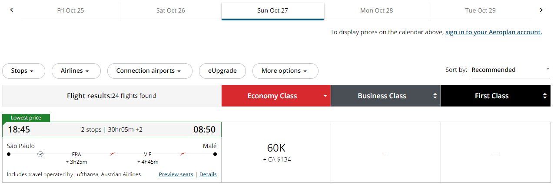Click Austrian Airlines icon after FRA

(113, 154)
